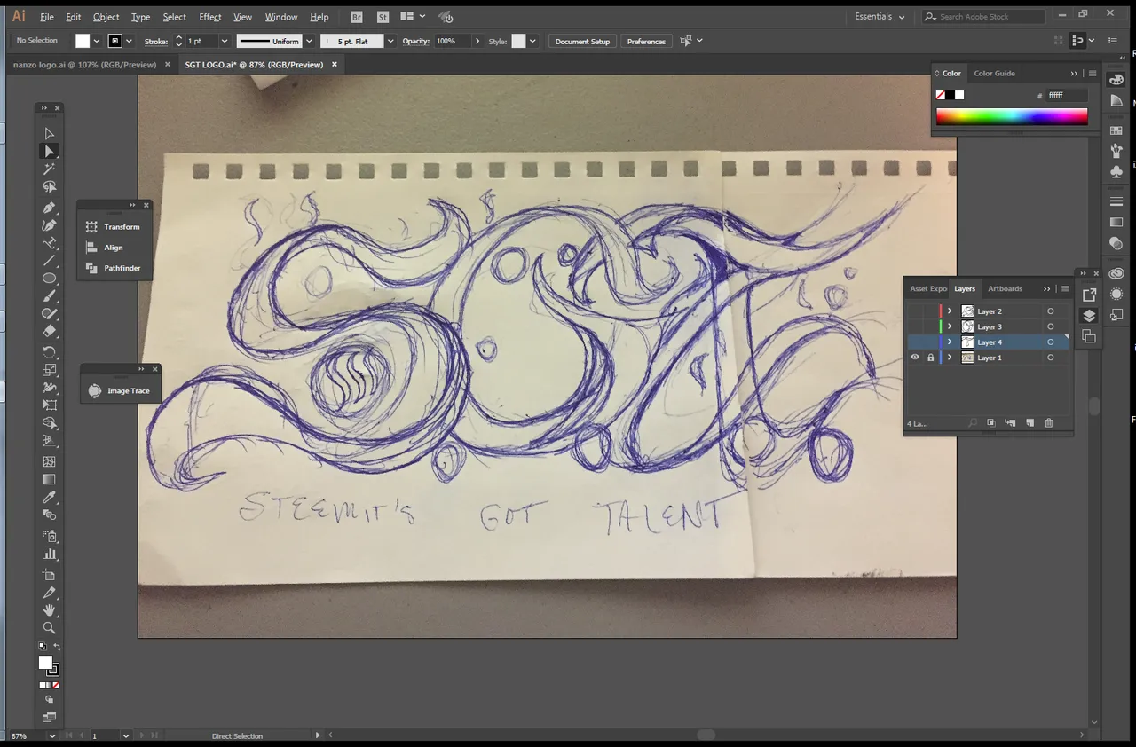Choose the Lasso tool
The width and height of the screenshot is (1136, 747).
point(50,186)
